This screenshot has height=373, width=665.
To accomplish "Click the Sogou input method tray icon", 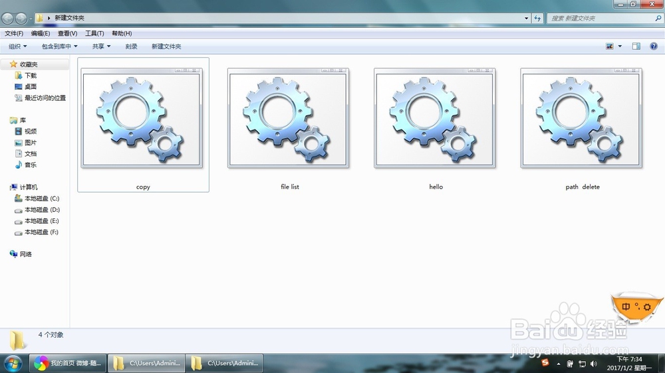I will click(545, 363).
